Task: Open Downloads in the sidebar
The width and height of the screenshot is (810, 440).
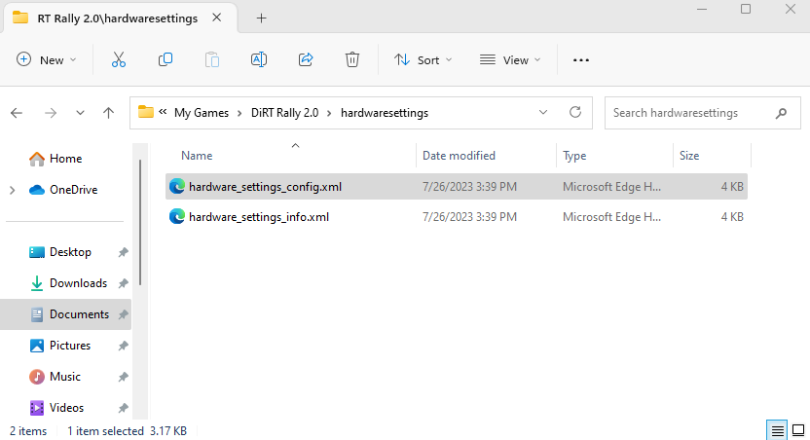Action: 78,283
